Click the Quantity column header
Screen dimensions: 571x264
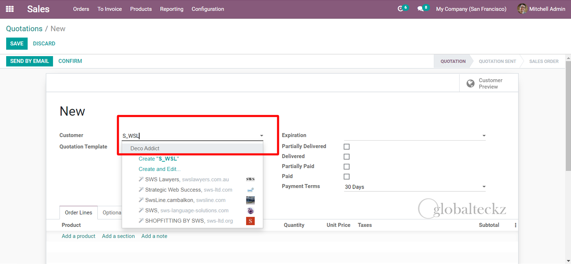tap(294, 225)
